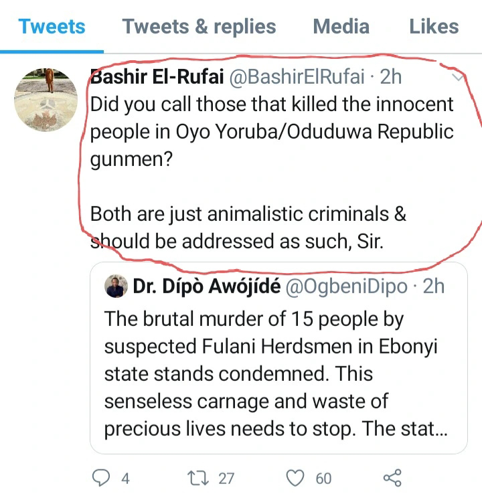Like the tweet with the heart icon
The width and height of the screenshot is (482, 498).
(295, 477)
